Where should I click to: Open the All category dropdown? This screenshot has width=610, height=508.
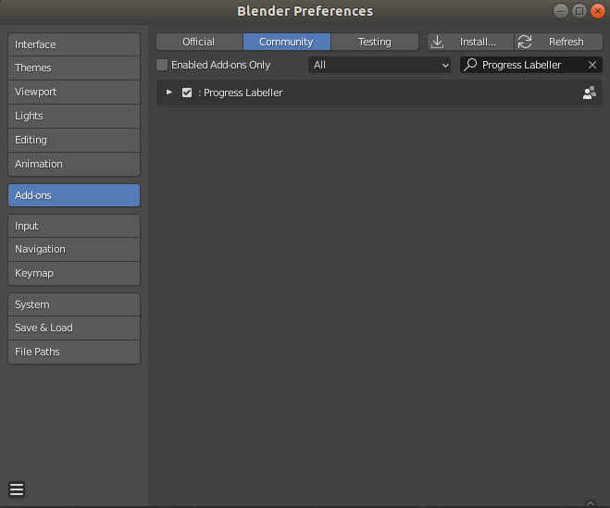[380, 65]
